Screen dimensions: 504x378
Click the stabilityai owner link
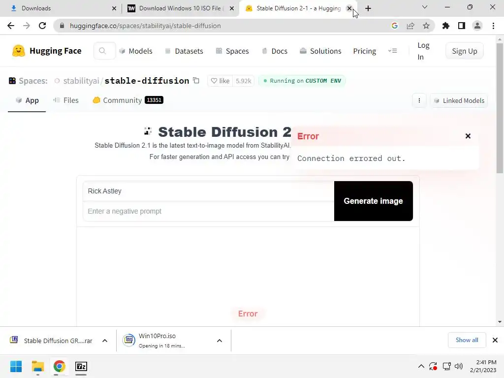[x=81, y=81]
